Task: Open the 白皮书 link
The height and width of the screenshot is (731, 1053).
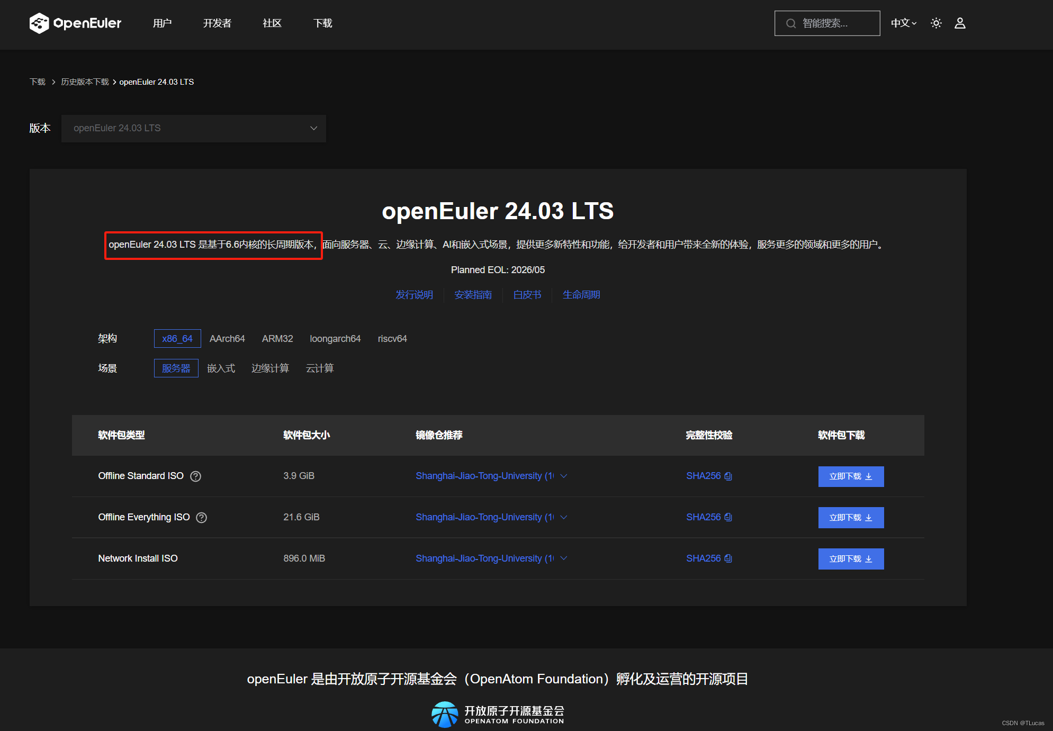Action: pos(527,295)
